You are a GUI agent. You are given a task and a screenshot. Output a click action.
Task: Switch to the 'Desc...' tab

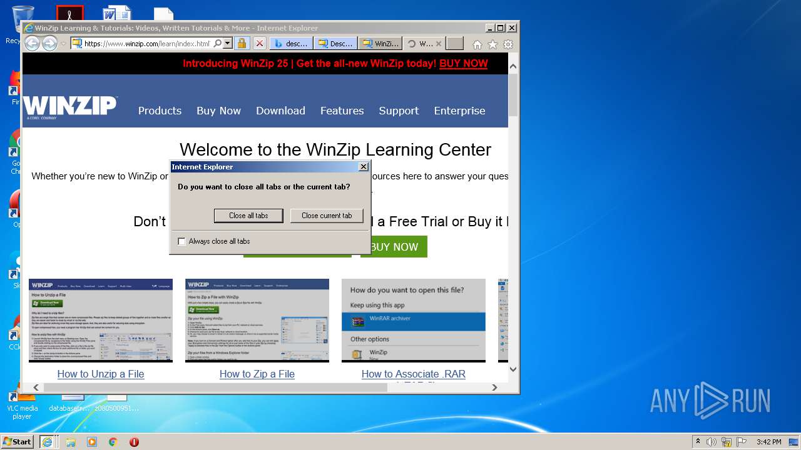click(x=335, y=44)
